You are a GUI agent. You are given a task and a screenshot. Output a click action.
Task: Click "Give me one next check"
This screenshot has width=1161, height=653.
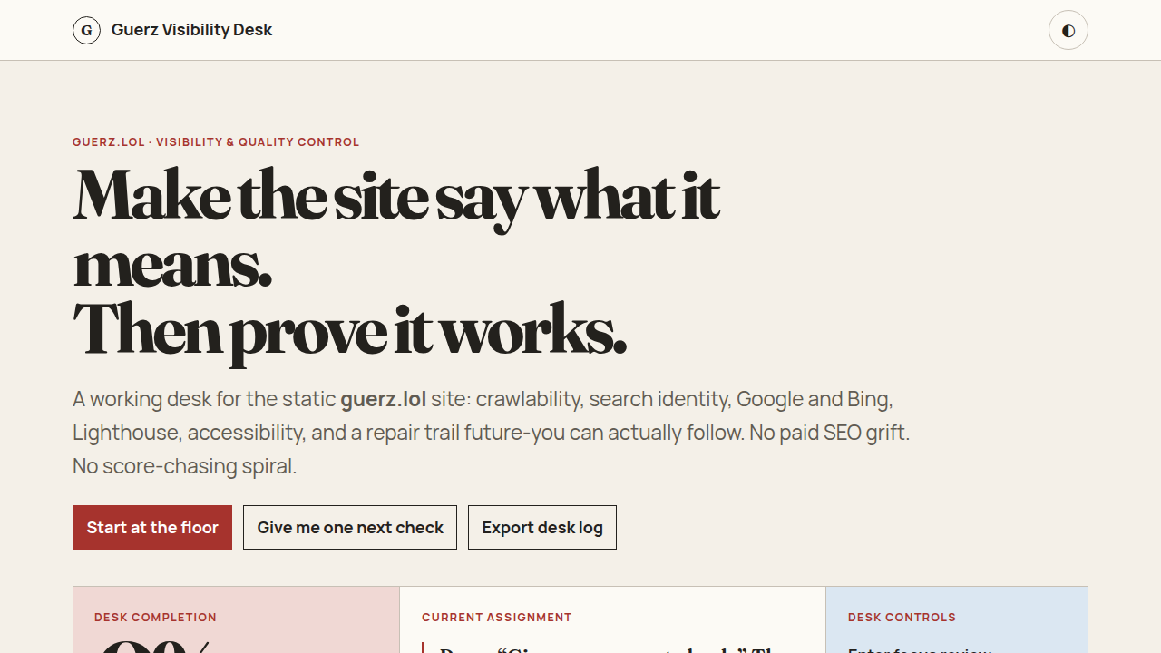[x=350, y=527]
